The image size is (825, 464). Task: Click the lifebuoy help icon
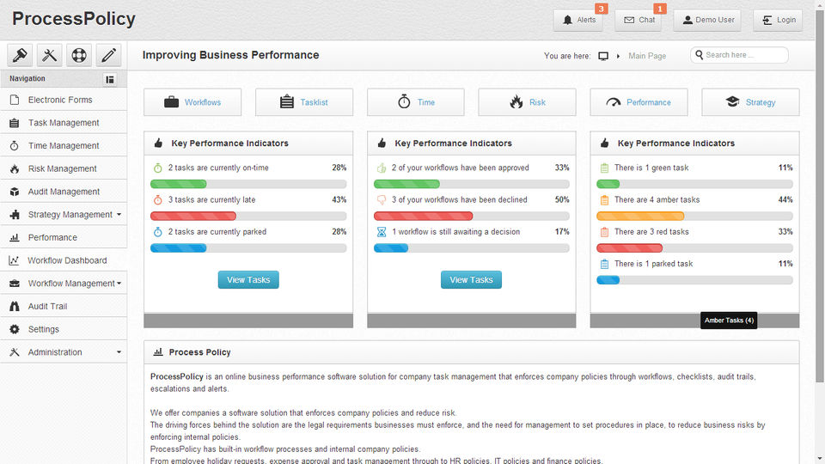pos(79,55)
